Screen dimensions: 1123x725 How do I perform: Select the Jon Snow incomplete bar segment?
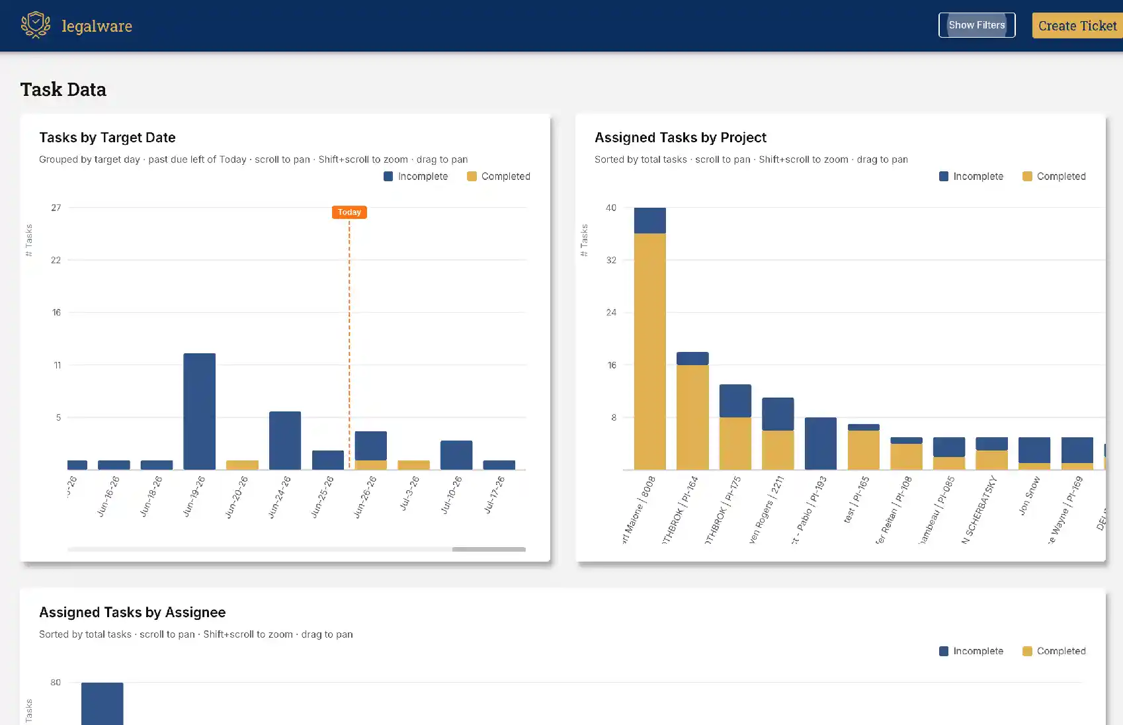pyautogui.click(x=1034, y=450)
